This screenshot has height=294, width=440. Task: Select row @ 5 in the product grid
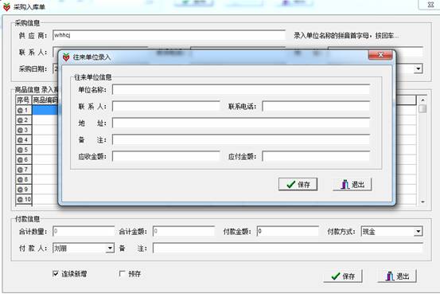(x=24, y=150)
